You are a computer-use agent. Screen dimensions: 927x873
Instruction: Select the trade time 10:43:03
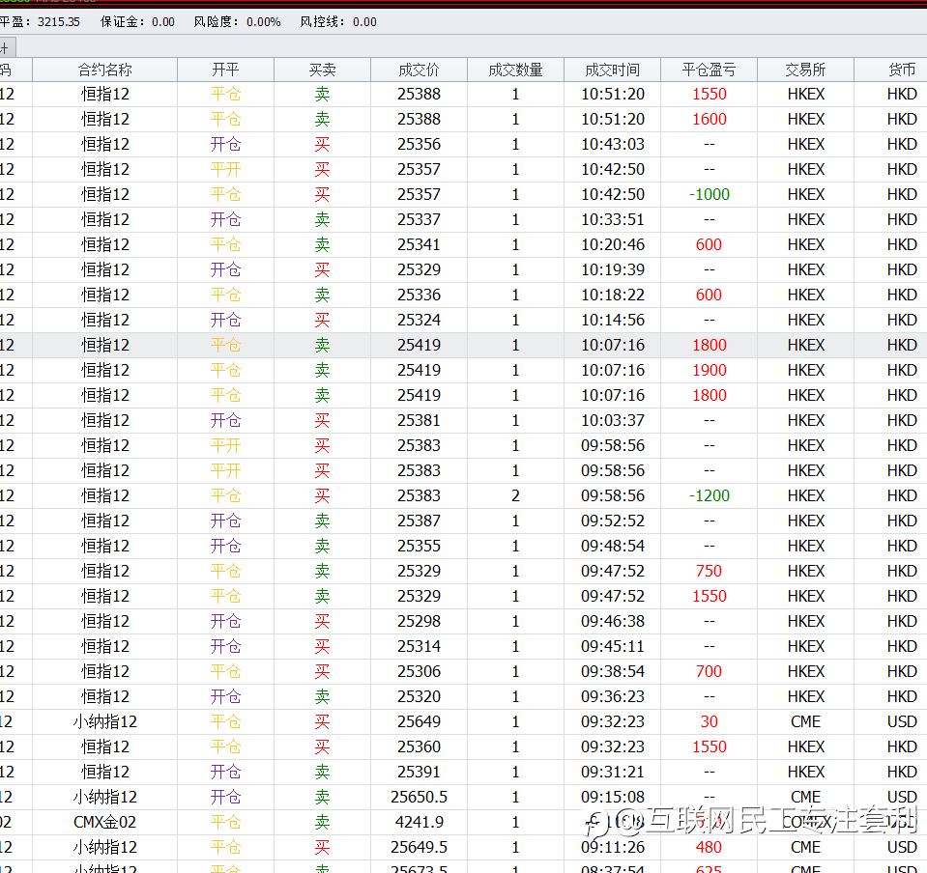click(x=613, y=144)
